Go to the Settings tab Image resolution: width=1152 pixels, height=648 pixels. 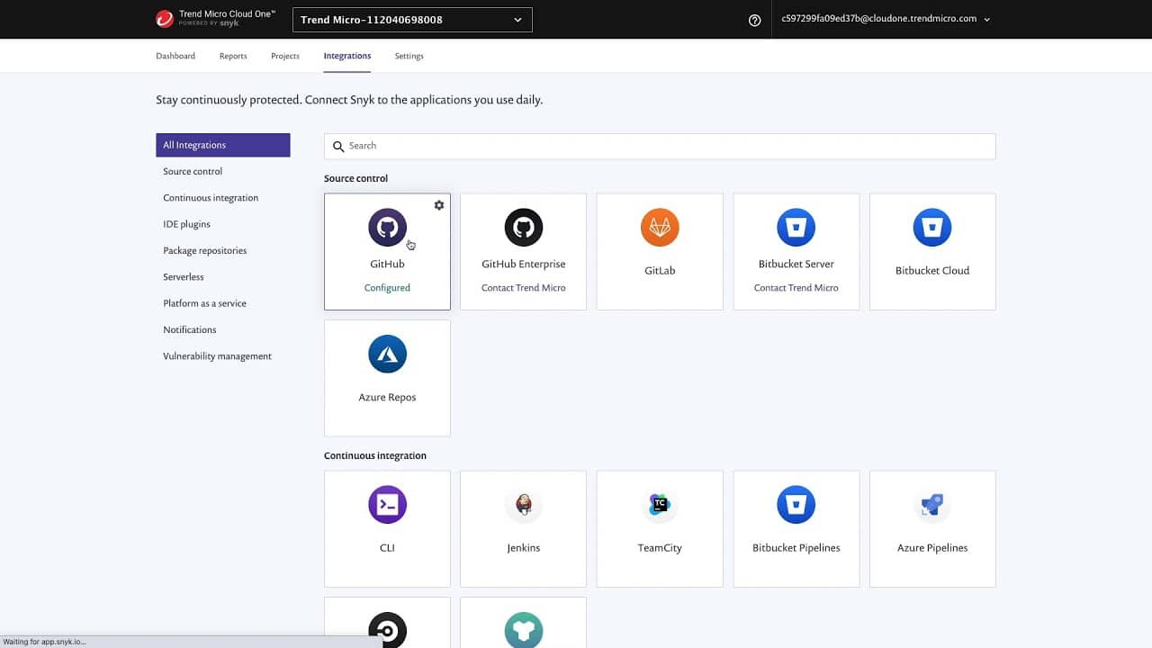point(409,56)
